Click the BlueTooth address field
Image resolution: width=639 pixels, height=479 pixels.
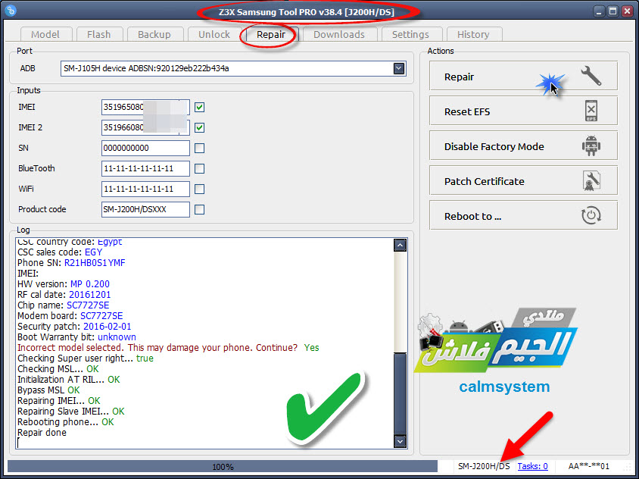(145, 168)
